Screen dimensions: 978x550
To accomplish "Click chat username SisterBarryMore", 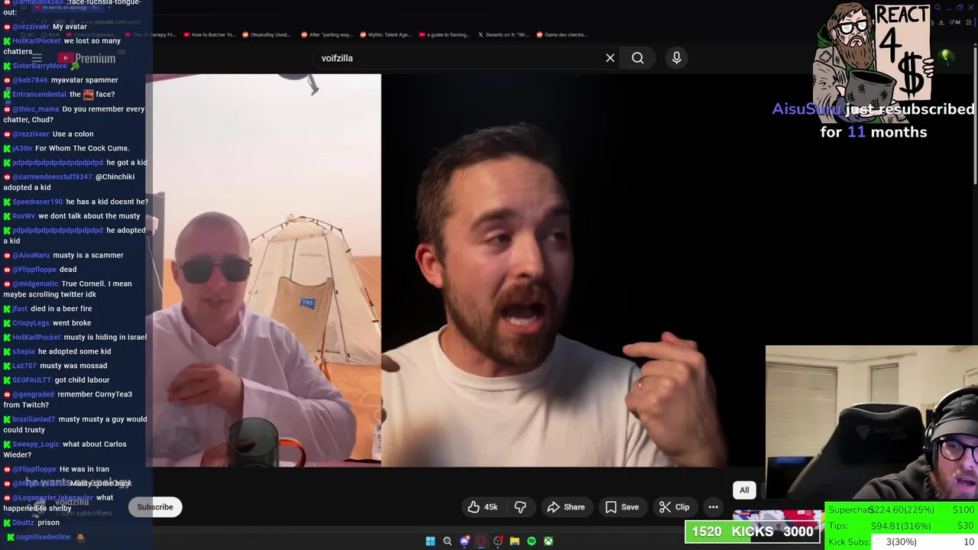I will click(39, 66).
